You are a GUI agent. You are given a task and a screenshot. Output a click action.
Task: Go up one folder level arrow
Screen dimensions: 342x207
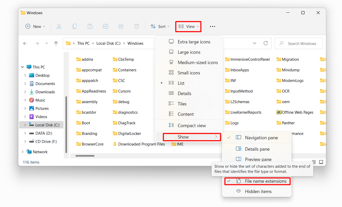(56, 43)
